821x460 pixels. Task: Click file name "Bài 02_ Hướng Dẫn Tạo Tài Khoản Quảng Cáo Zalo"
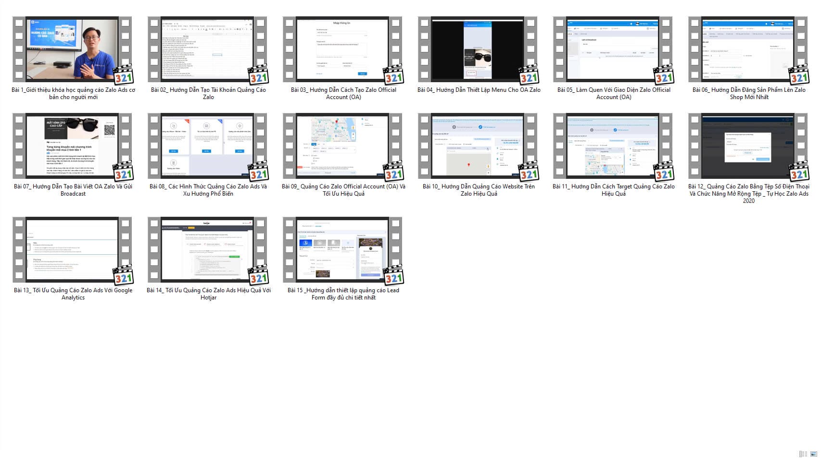[208, 93]
